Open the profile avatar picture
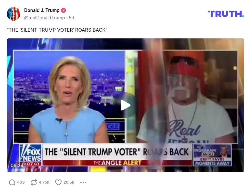Image resolution: width=251 pixels, height=192 pixels. click(x=14, y=14)
